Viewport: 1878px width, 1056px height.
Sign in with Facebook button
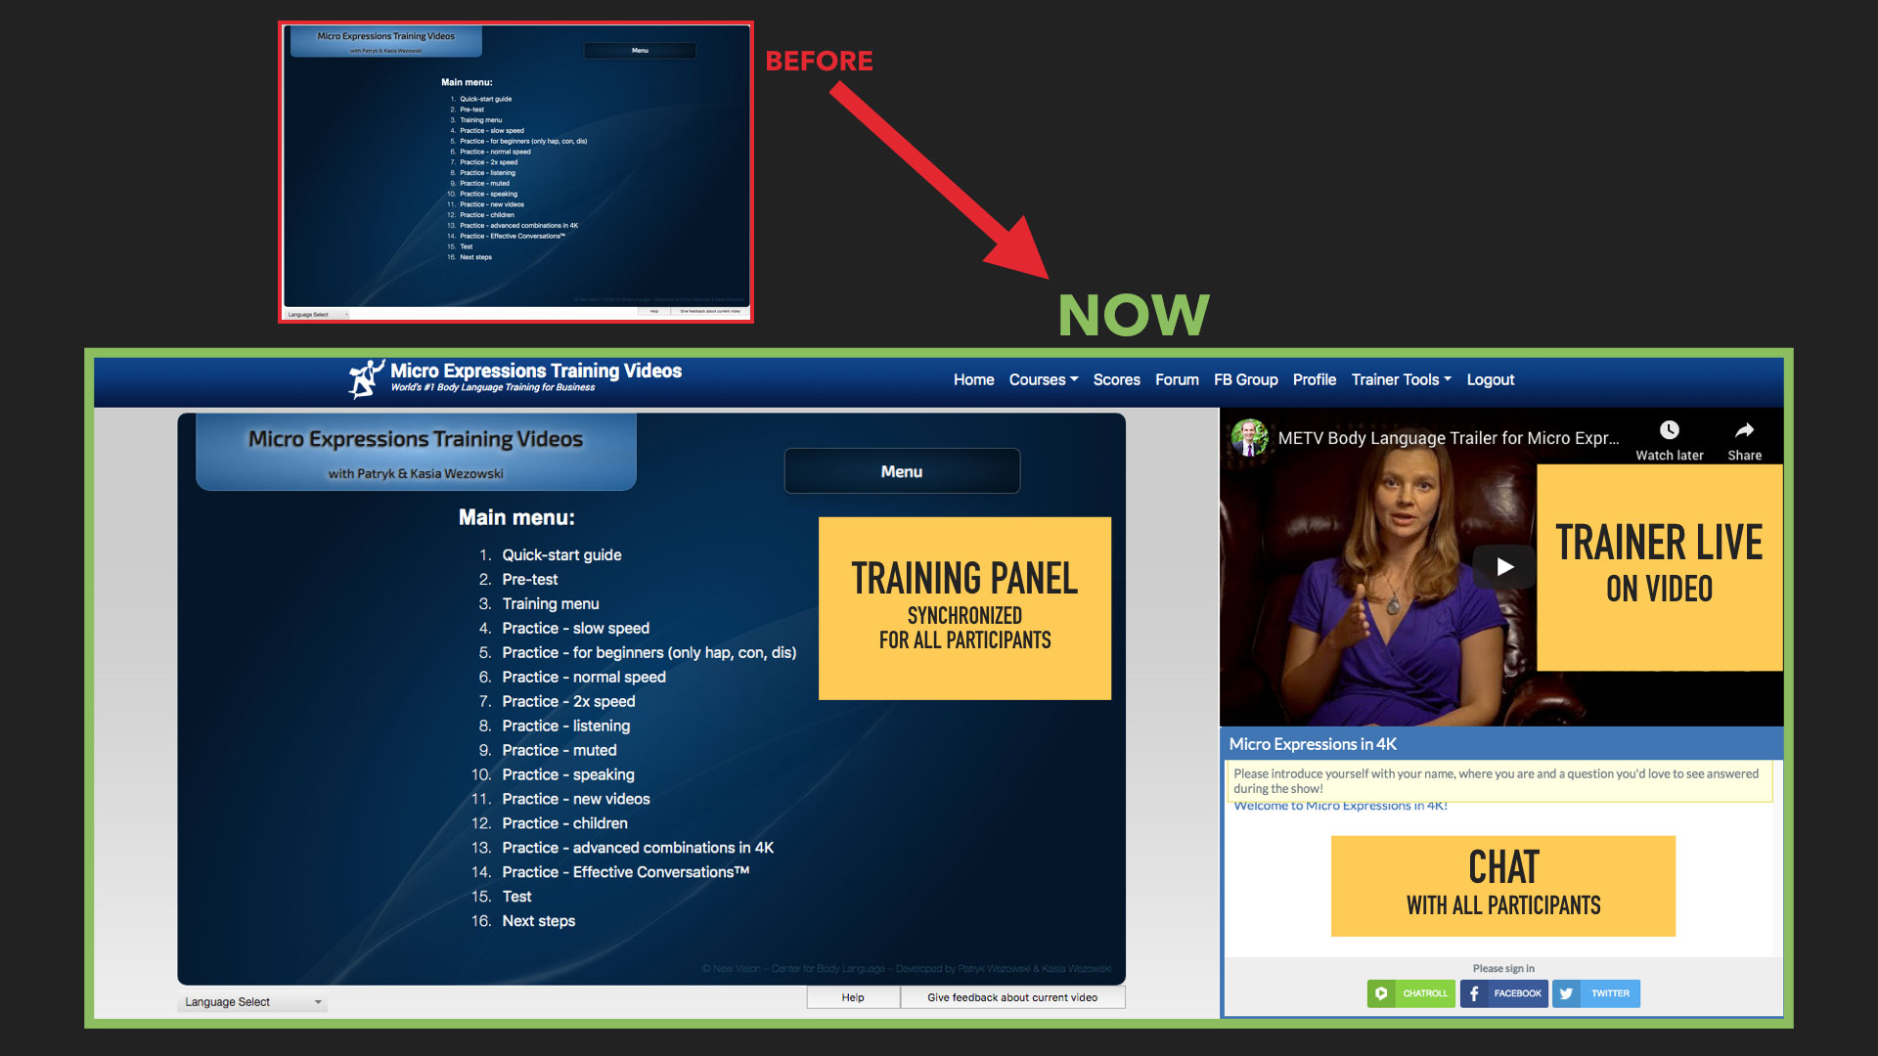coord(1504,993)
